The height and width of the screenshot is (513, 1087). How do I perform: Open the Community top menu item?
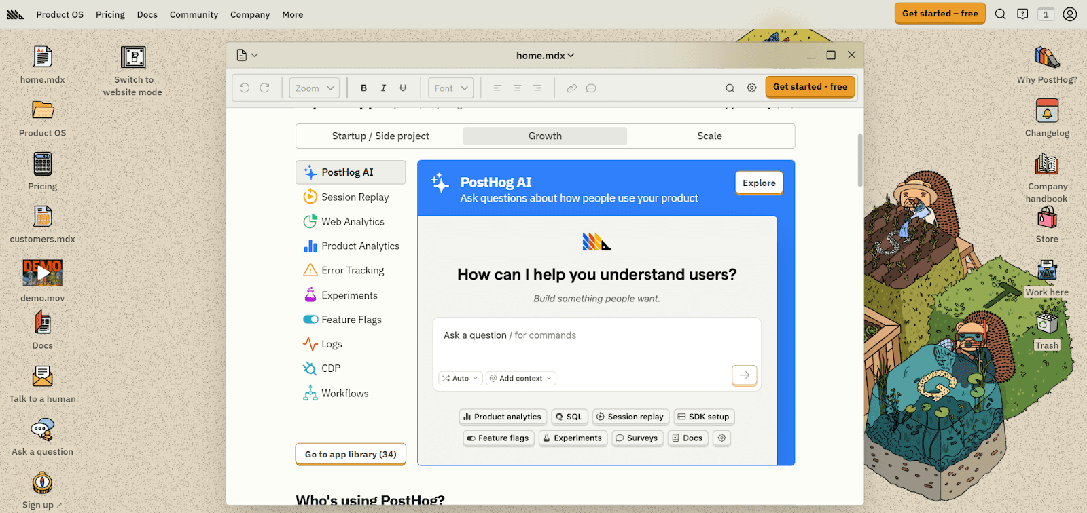coord(194,14)
